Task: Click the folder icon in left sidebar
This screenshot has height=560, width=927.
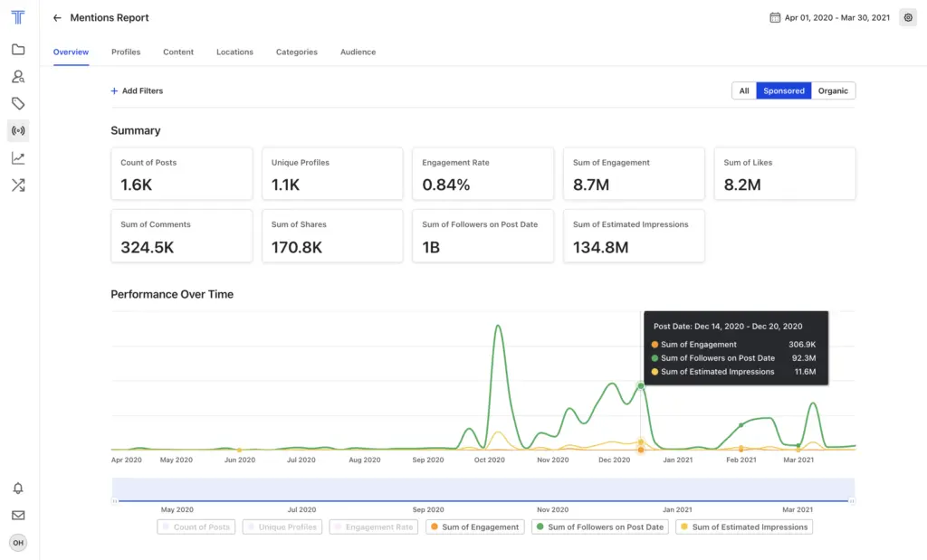Action: pyautogui.click(x=18, y=50)
